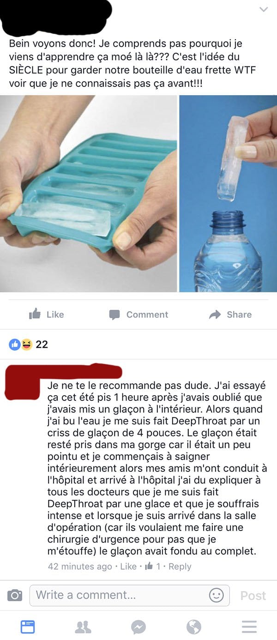This screenshot has width=277, height=640.
Task: Tap the Comment speech bubble button
Action: pyautogui.click(x=138, y=314)
